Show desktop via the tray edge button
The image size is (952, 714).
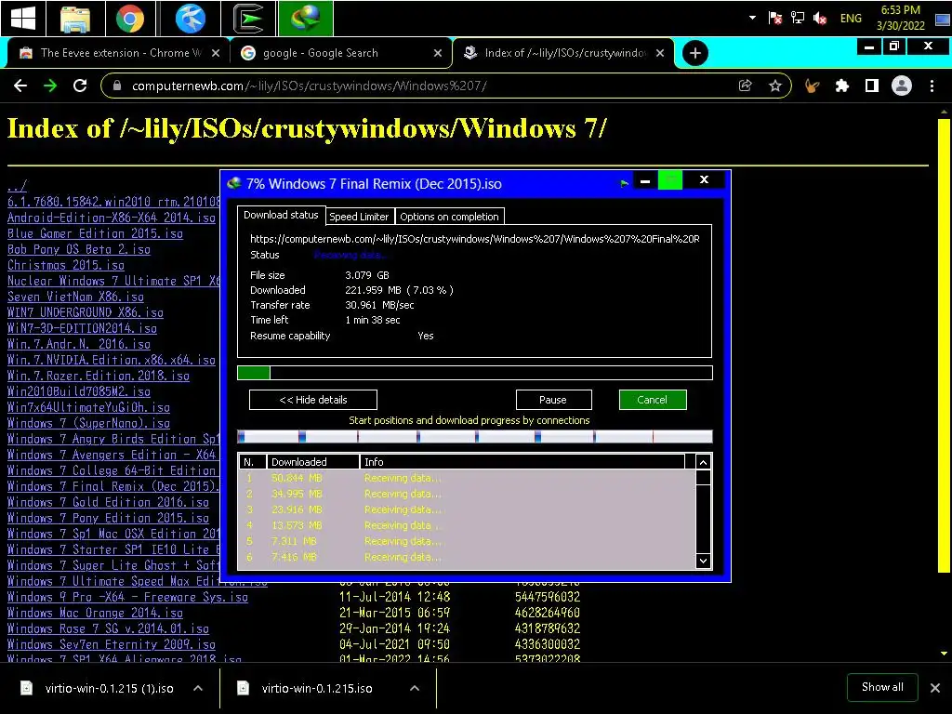[x=943, y=19]
